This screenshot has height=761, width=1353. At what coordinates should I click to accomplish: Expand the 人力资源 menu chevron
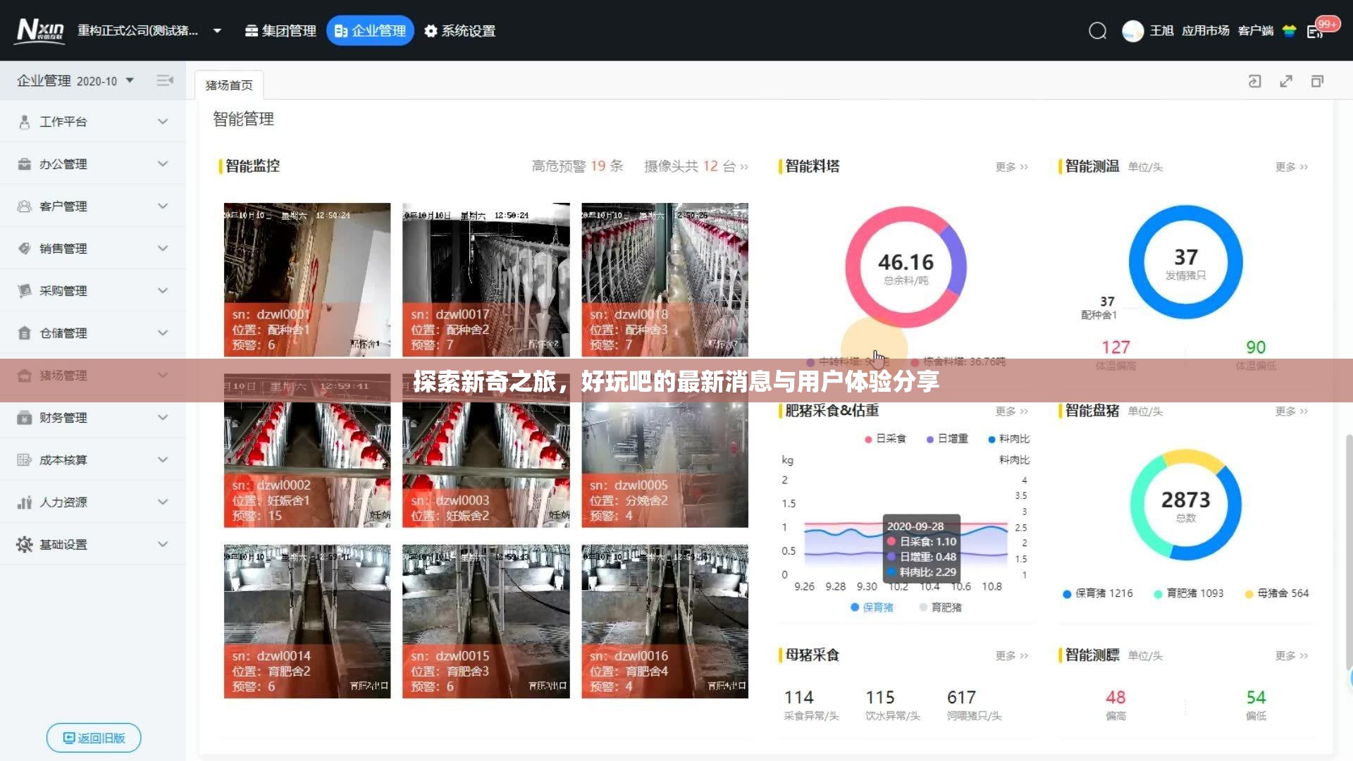click(x=163, y=502)
